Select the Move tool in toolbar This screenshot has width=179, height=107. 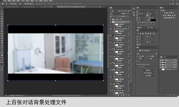[x=2, y=9]
